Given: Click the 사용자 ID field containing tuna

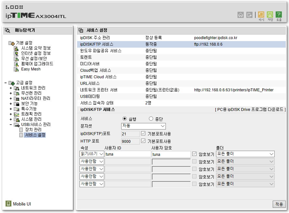Looking at the screenshot, I should 127,154.
